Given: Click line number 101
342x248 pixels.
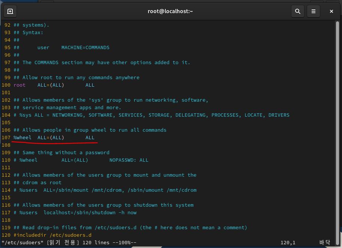Looking at the screenshot, I should point(6,93).
